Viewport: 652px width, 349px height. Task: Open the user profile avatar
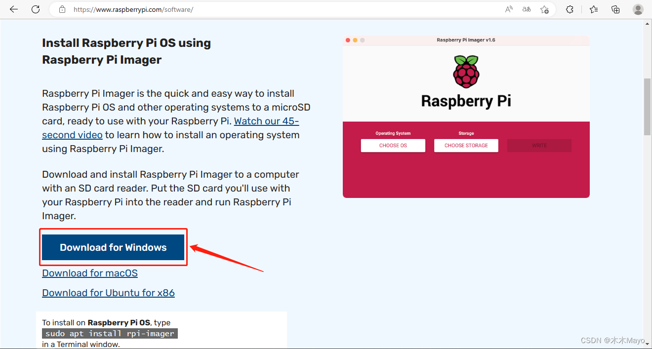coord(638,9)
